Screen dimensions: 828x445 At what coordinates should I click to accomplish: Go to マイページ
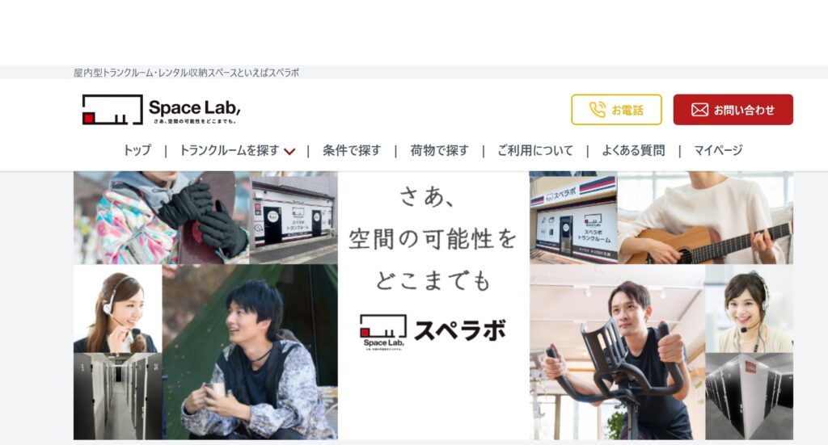[x=718, y=150]
